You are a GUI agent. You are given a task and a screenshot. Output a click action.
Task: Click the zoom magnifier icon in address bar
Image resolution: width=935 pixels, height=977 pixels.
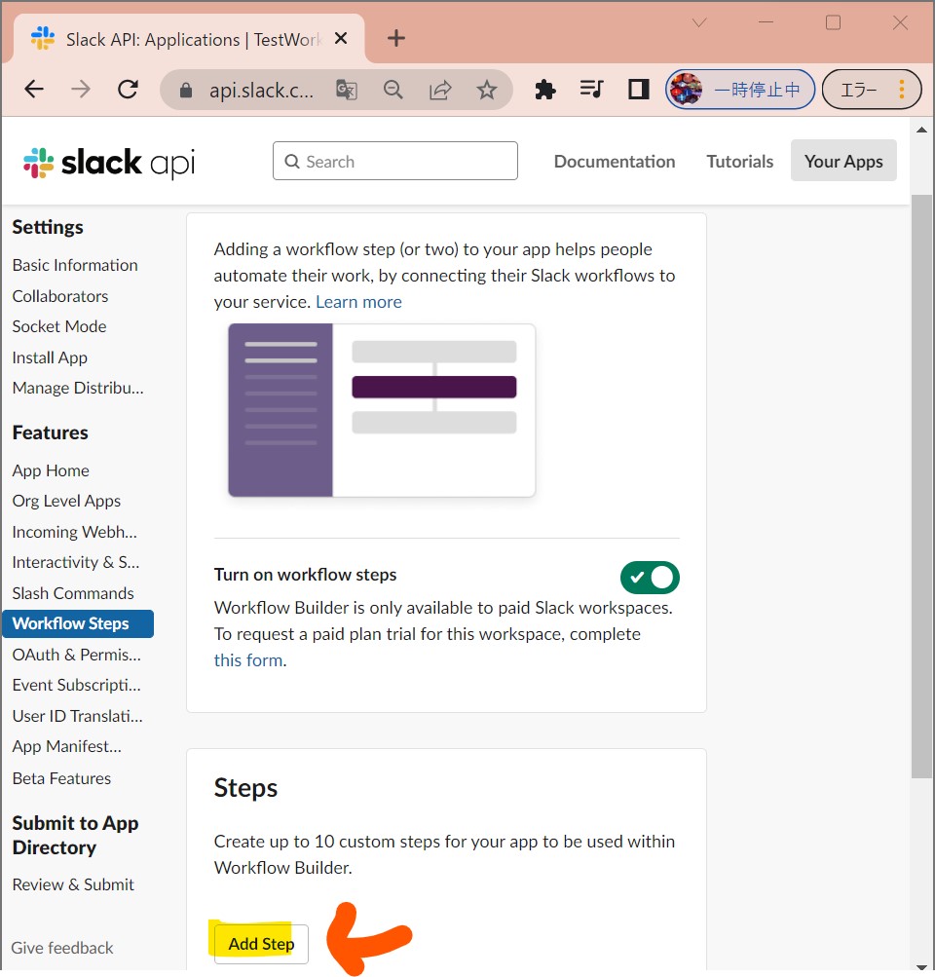[393, 90]
